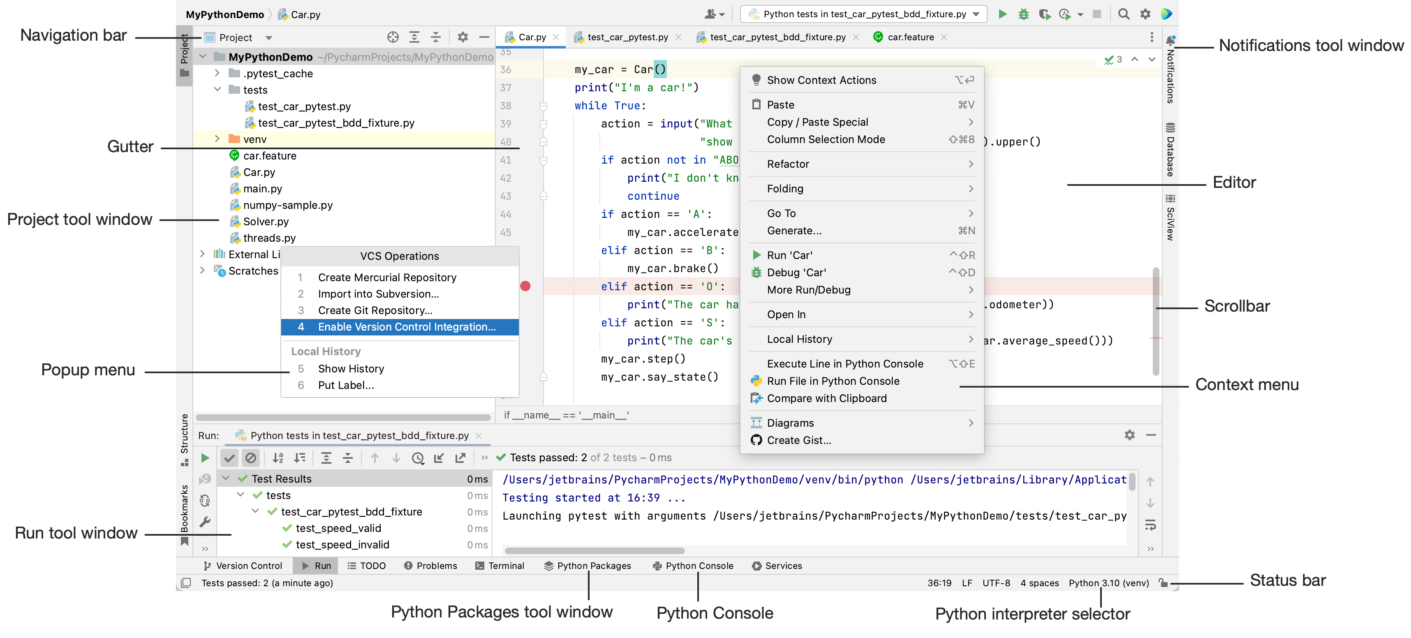Expand the venv folder in the Project tree
The height and width of the screenshot is (638, 1411).
tap(218, 139)
